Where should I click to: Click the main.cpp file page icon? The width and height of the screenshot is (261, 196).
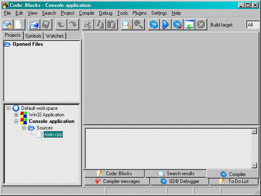(40, 134)
